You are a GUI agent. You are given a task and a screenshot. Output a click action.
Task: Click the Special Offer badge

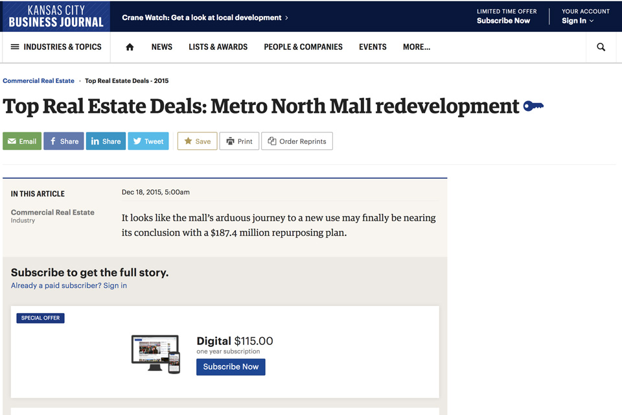pos(40,318)
